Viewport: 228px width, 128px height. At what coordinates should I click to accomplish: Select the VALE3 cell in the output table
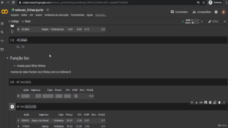[x=25, y=96]
